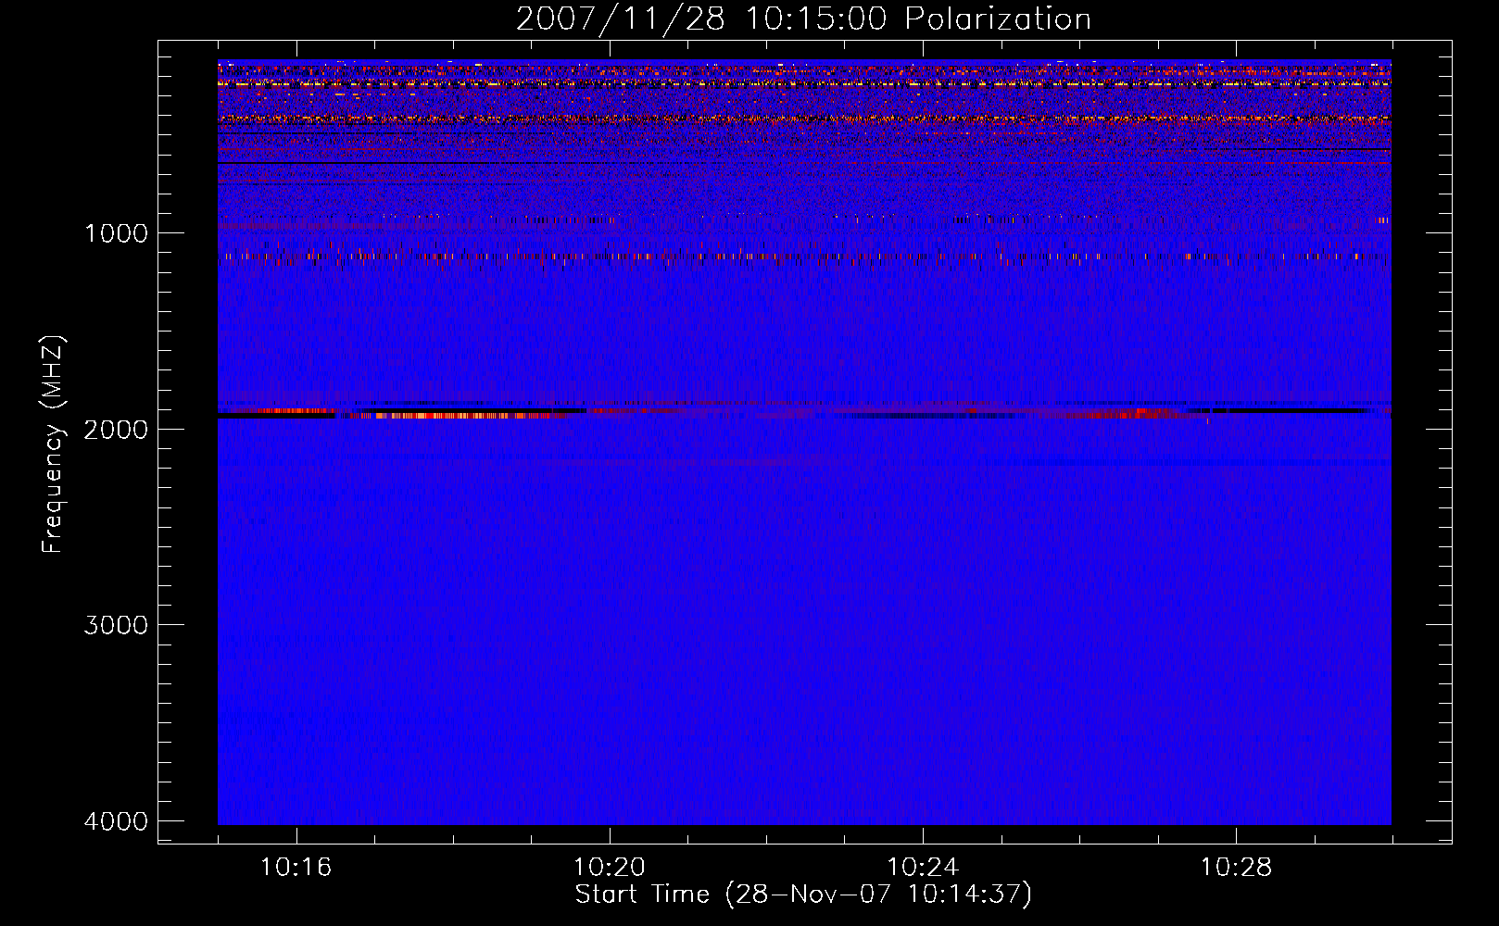Click the 2000 frequency tick label
Viewport: 1499px width, 926px height.
(x=116, y=430)
